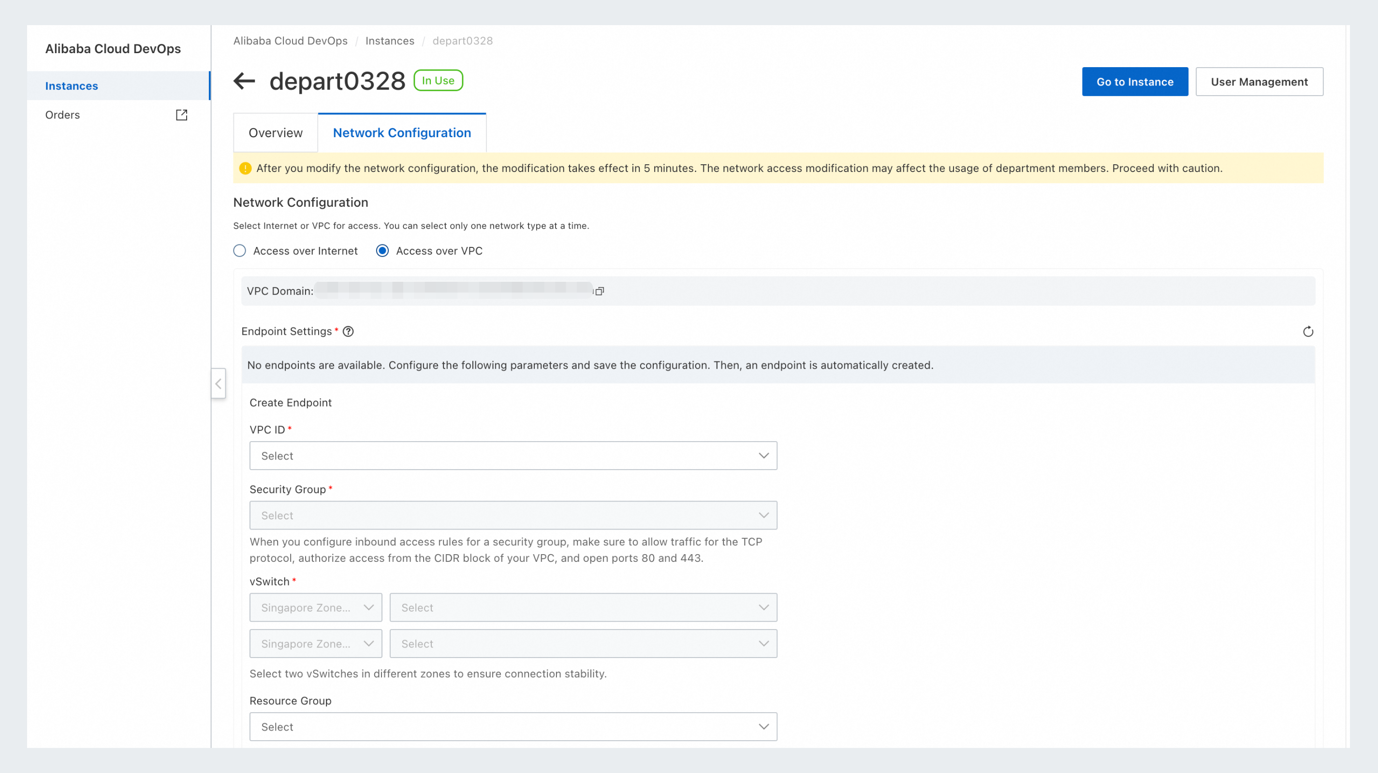The height and width of the screenshot is (773, 1378).
Task: Click the Create Endpoint heading
Action: tap(291, 402)
